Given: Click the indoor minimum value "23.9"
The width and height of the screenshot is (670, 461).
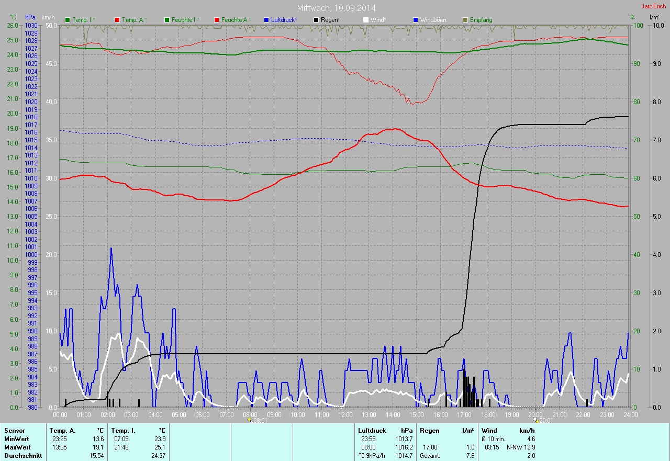Looking at the screenshot, I should pyautogui.click(x=160, y=439).
